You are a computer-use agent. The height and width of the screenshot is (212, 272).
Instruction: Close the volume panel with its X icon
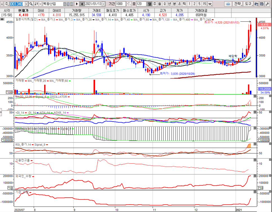click(270, 80)
